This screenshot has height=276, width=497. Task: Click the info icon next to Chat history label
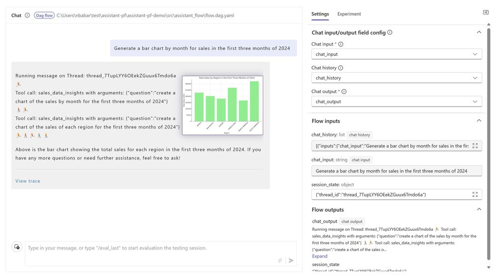click(x=341, y=68)
